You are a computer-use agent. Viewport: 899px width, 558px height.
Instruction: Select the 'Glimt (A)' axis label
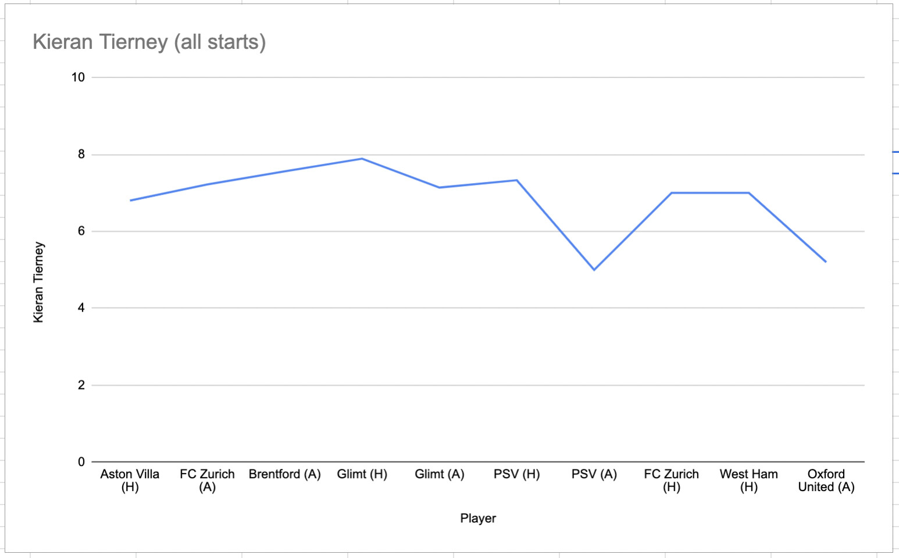click(439, 474)
